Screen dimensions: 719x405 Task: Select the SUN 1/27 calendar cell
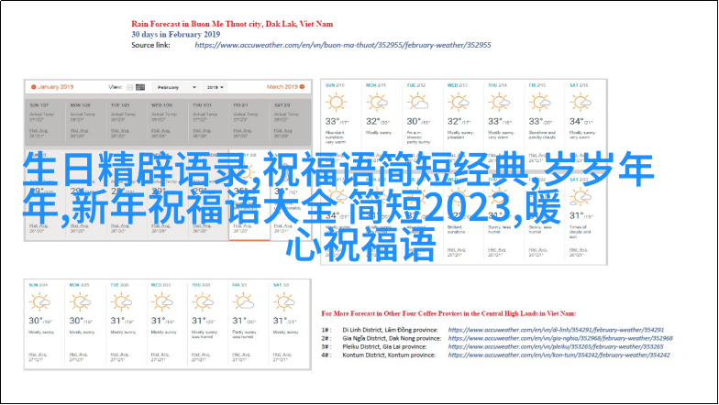click(x=45, y=123)
